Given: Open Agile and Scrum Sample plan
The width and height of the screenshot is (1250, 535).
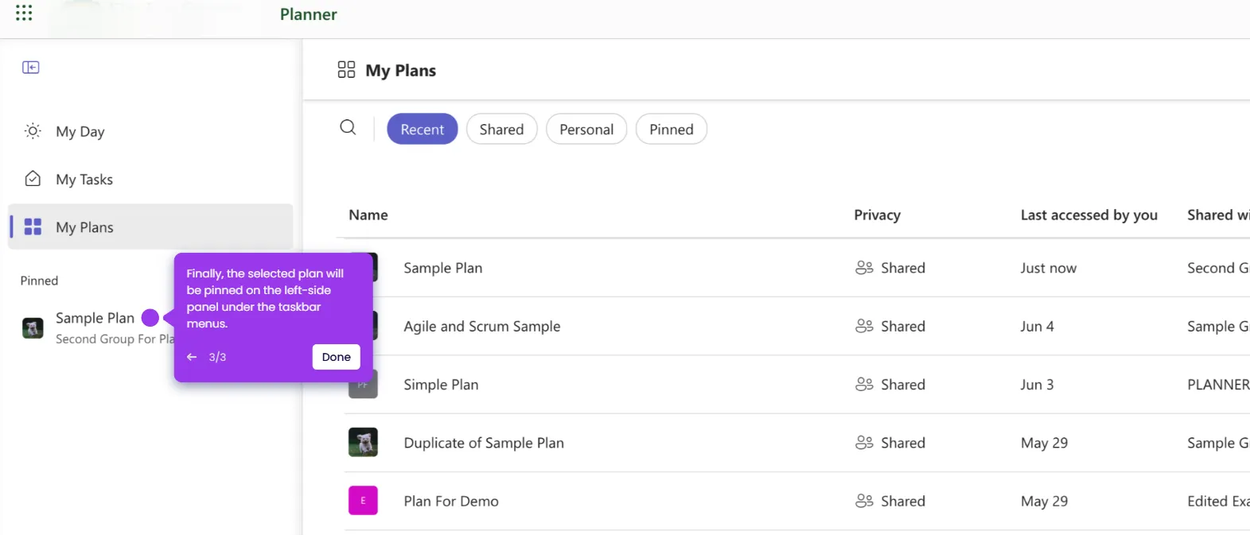Looking at the screenshot, I should click(x=481, y=327).
